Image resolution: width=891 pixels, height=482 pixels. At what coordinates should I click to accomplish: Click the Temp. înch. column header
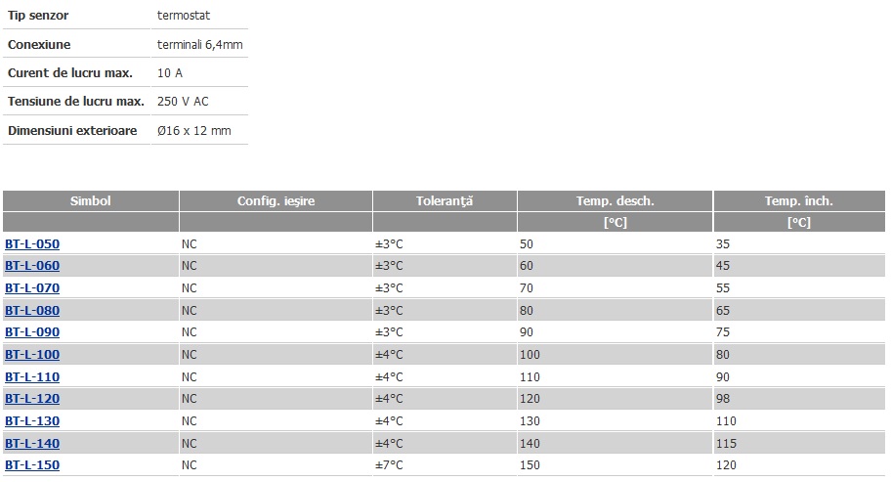tap(799, 200)
